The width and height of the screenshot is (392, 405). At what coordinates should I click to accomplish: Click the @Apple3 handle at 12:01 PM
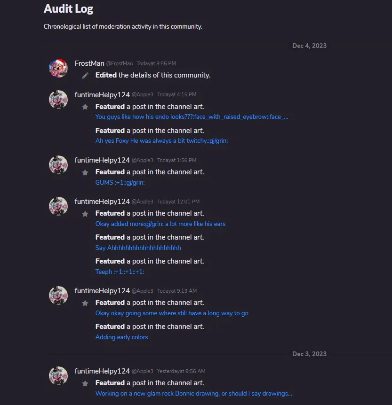click(142, 202)
